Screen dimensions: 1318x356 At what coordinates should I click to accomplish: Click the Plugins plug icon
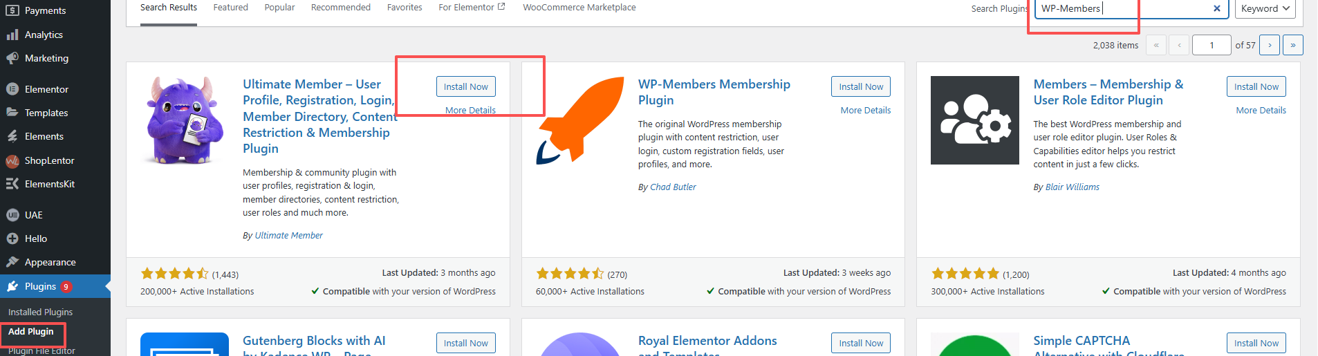(12, 286)
